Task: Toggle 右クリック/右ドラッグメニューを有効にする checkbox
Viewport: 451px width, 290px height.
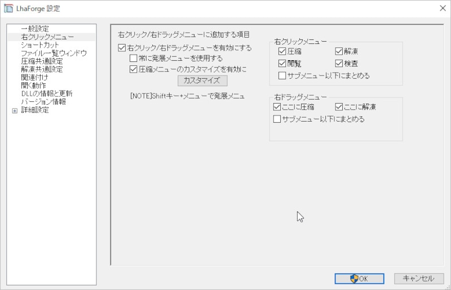Action: [122, 48]
